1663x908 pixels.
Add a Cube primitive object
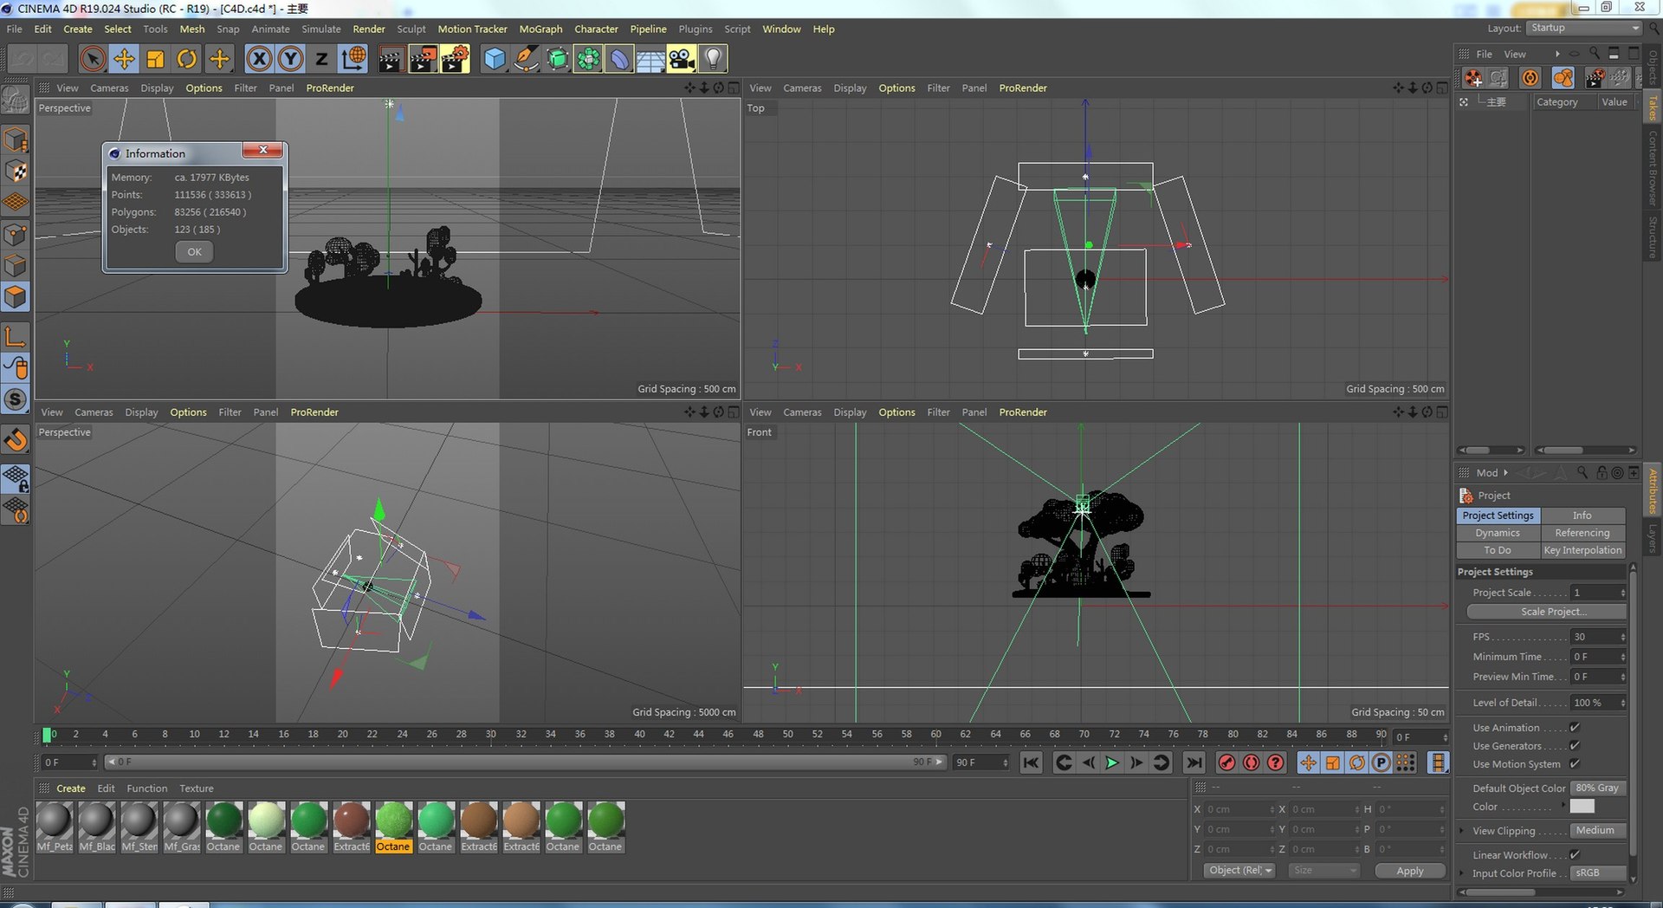(x=495, y=59)
